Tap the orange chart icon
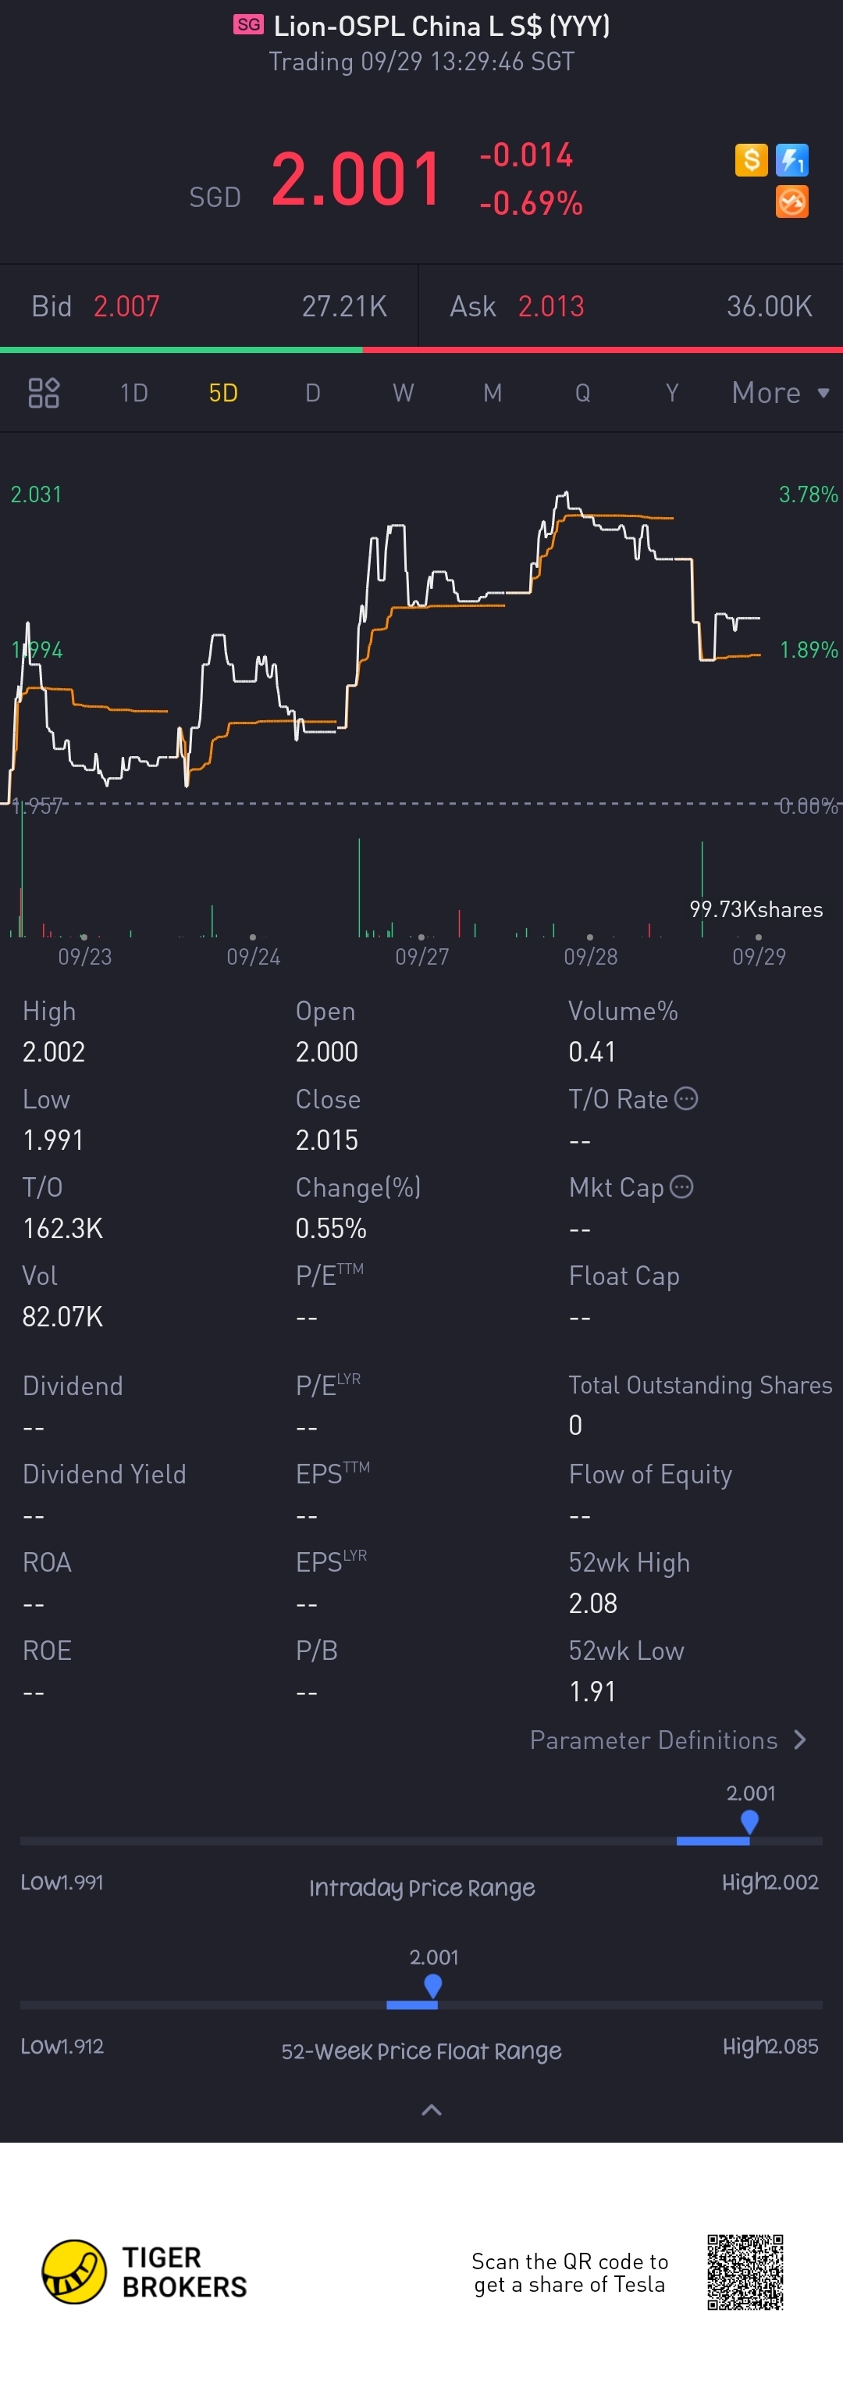The image size is (843, 2402). pos(791,202)
